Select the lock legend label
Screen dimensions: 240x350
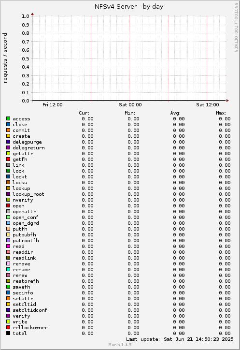pyautogui.click(x=18, y=171)
